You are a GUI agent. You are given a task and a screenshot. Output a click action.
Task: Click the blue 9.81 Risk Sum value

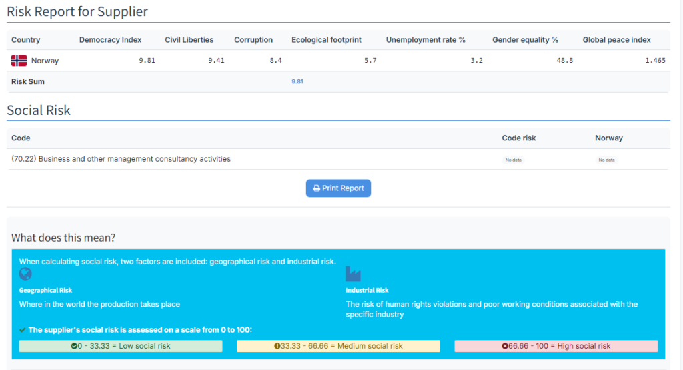[x=297, y=81]
